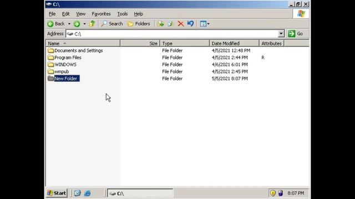Click the 4/5/2021 12:48 PM date cell

coord(231,50)
